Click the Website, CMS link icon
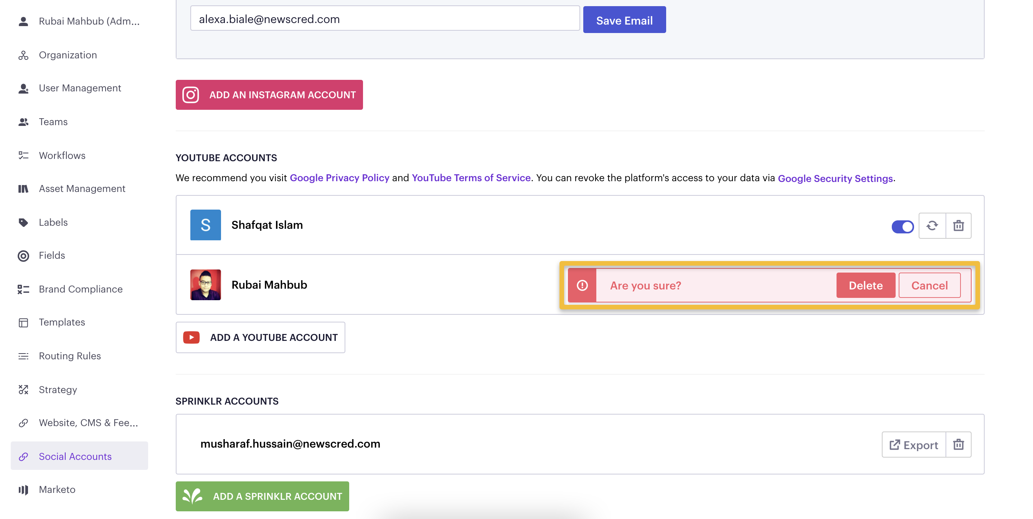This screenshot has width=1033, height=519. pyautogui.click(x=23, y=423)
